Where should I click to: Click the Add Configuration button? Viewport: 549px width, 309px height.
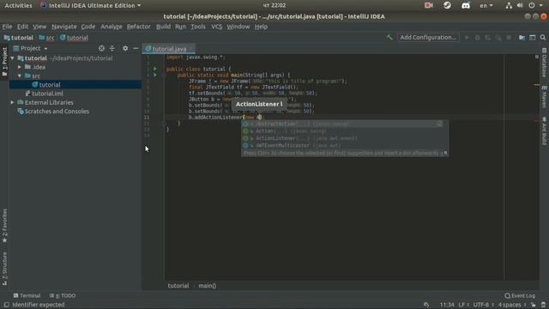pos(428,38)
